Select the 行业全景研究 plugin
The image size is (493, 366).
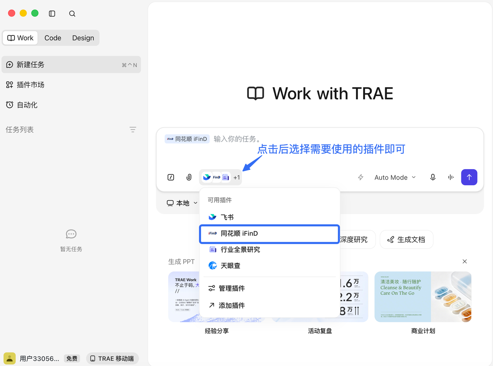(x=270, y=250)
